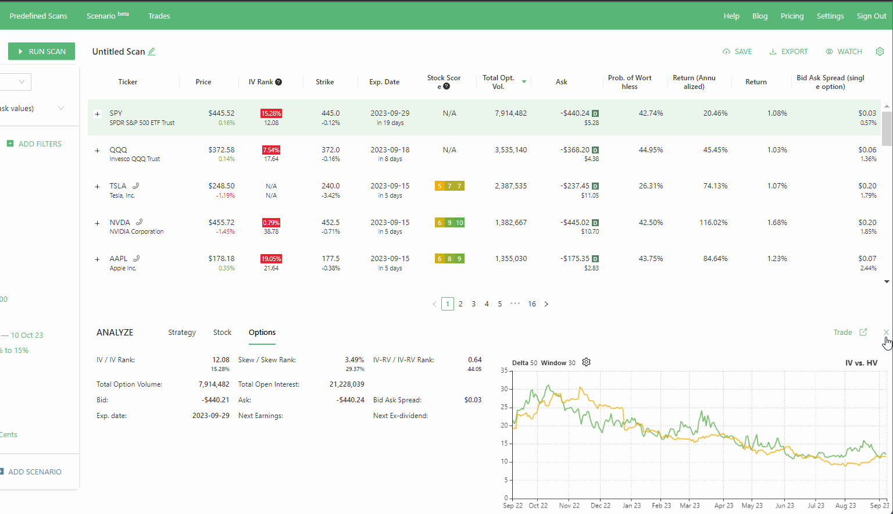
Task: Expand the TSLA row
Action: [x=97, y=187]
